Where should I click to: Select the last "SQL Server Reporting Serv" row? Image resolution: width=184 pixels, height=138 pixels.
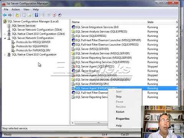pyautogui.click(x=90, y=97)
